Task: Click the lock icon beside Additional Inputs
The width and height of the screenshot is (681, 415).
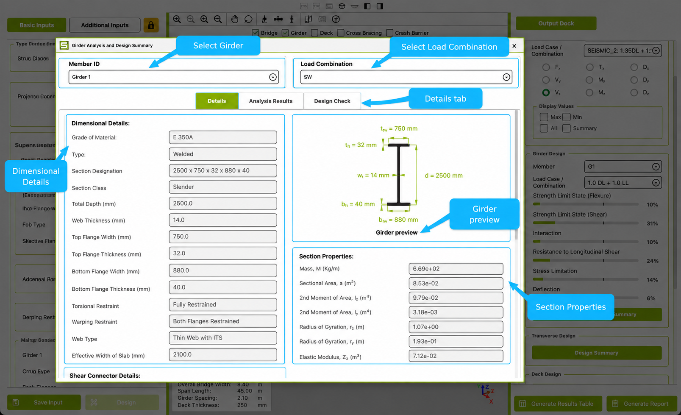Action: [151, 25]
